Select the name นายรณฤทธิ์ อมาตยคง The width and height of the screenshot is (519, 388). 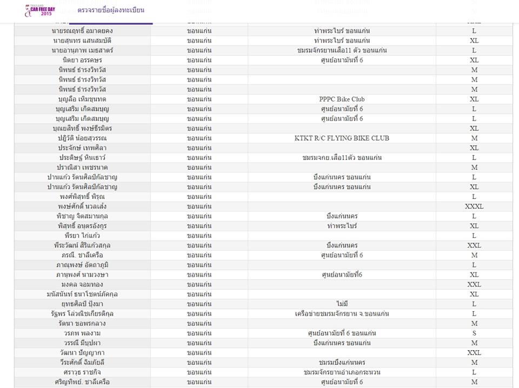[x=82, y=31]
